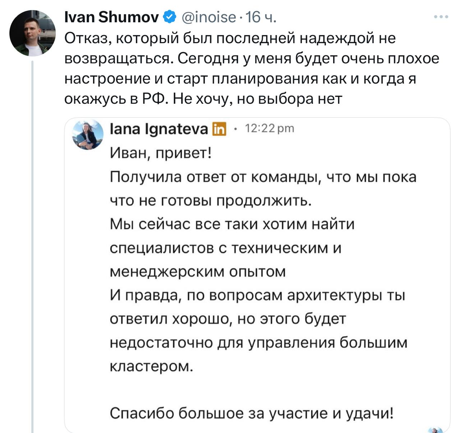Screen dimensions: 460x433
Task: Open the Ivan Shumov display name link
Action: [111, 17]
